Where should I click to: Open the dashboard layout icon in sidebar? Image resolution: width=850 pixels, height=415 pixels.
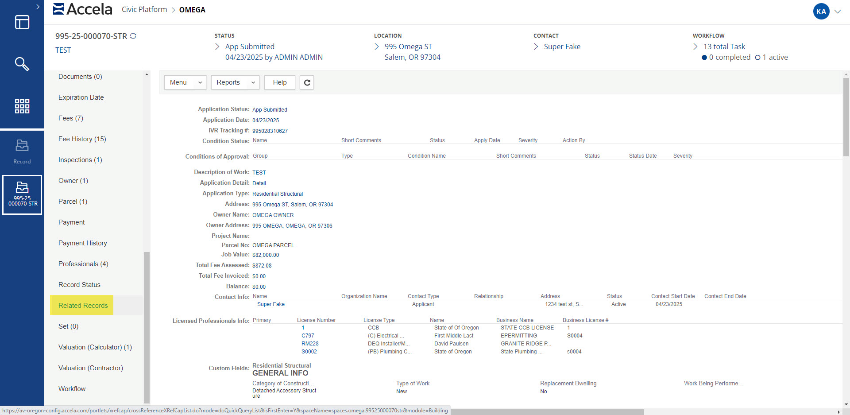[22, 22]
